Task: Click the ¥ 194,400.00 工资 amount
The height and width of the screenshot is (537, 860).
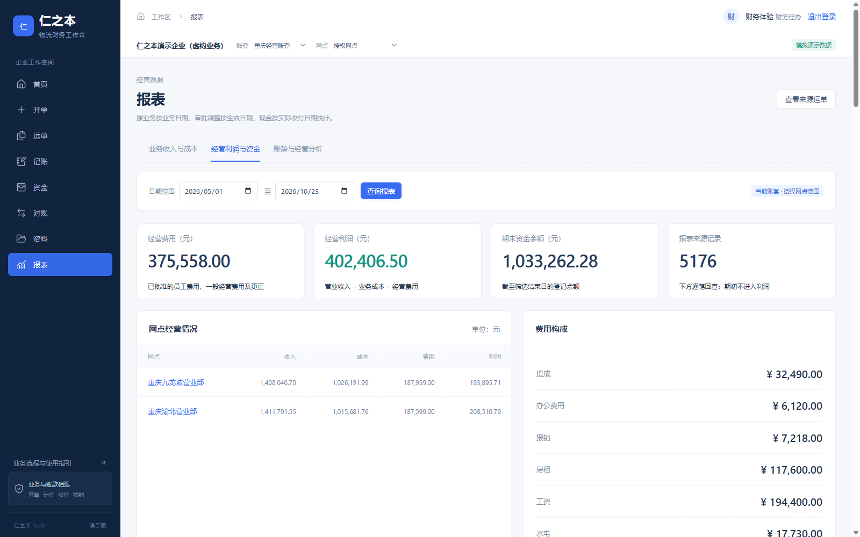Action: pyautogui.click(x=791, y=502)
